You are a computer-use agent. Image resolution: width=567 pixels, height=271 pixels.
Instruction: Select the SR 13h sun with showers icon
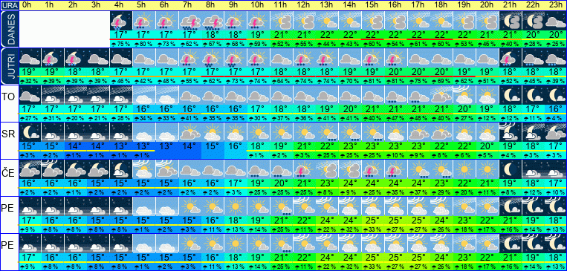pyautogui.click(x=327, y=132)
